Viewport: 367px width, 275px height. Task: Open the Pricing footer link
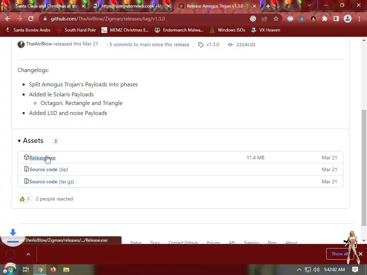(213, 242)
